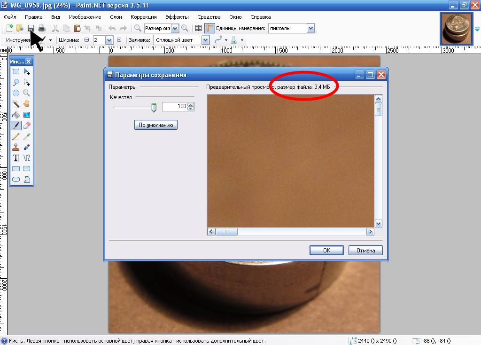The image size is (481, 345).
Task: Select the Pan hand tool
Action: pyautogui.click(x=27, y=104)
